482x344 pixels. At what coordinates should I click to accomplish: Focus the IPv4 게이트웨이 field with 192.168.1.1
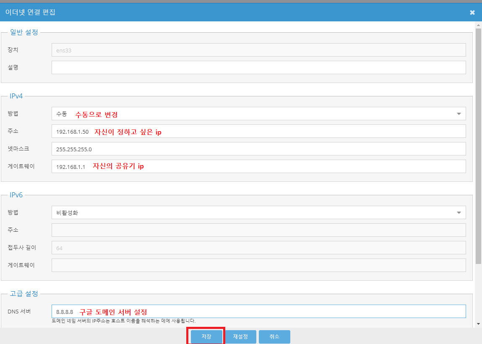coord(258,166)
